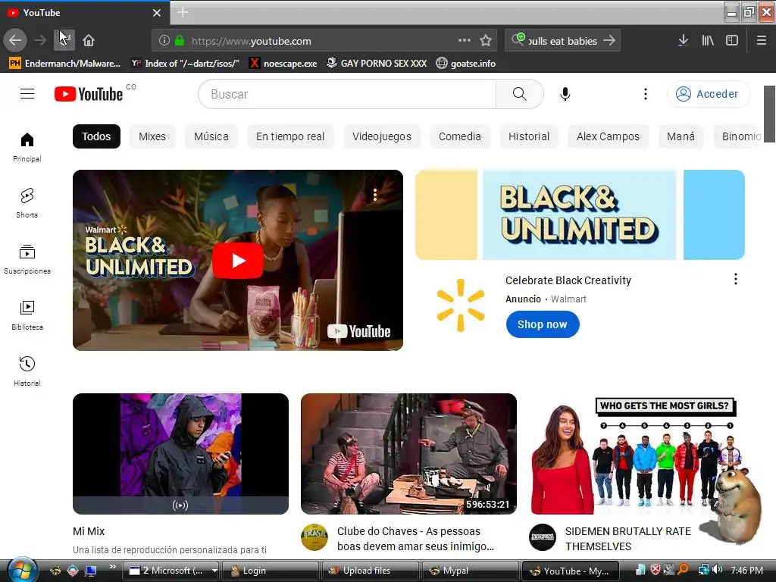The height and width of the screenshot is (582, 776).
Task: Click the green padlock security icon
Action: tap(180, 41)
